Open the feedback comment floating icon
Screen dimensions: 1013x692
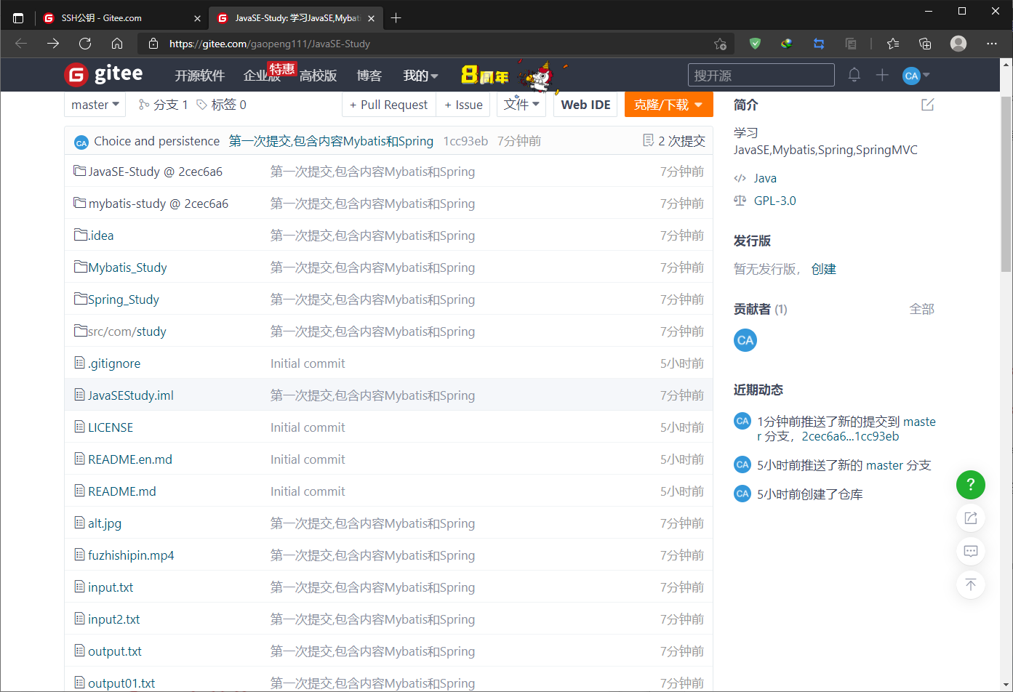(x=971, y=551)
